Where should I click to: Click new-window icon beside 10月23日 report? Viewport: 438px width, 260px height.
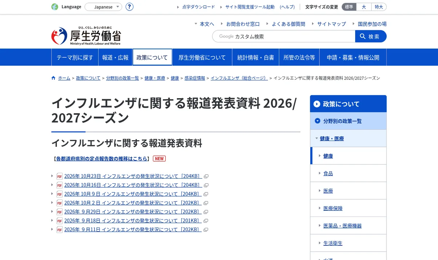point(206,176)
